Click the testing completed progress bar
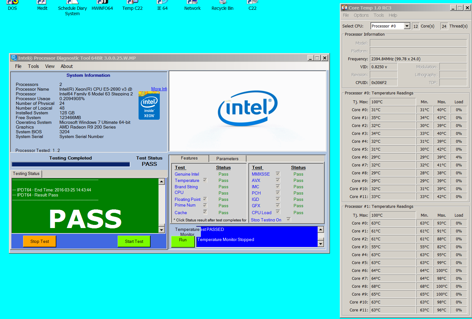 click(x=71, y=164)
